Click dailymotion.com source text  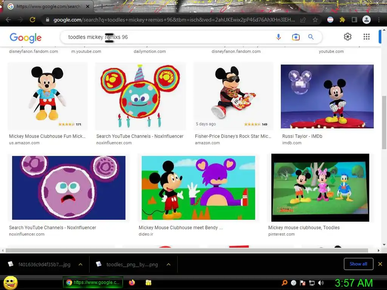tap(150, 51)
